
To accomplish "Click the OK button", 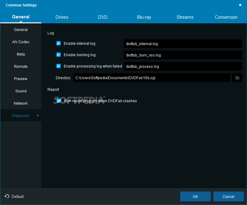I will 195,196.
